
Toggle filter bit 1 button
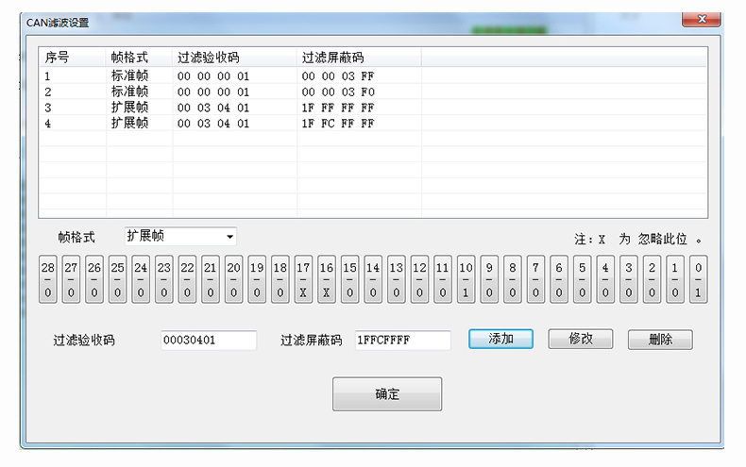(x=675, y=279)
